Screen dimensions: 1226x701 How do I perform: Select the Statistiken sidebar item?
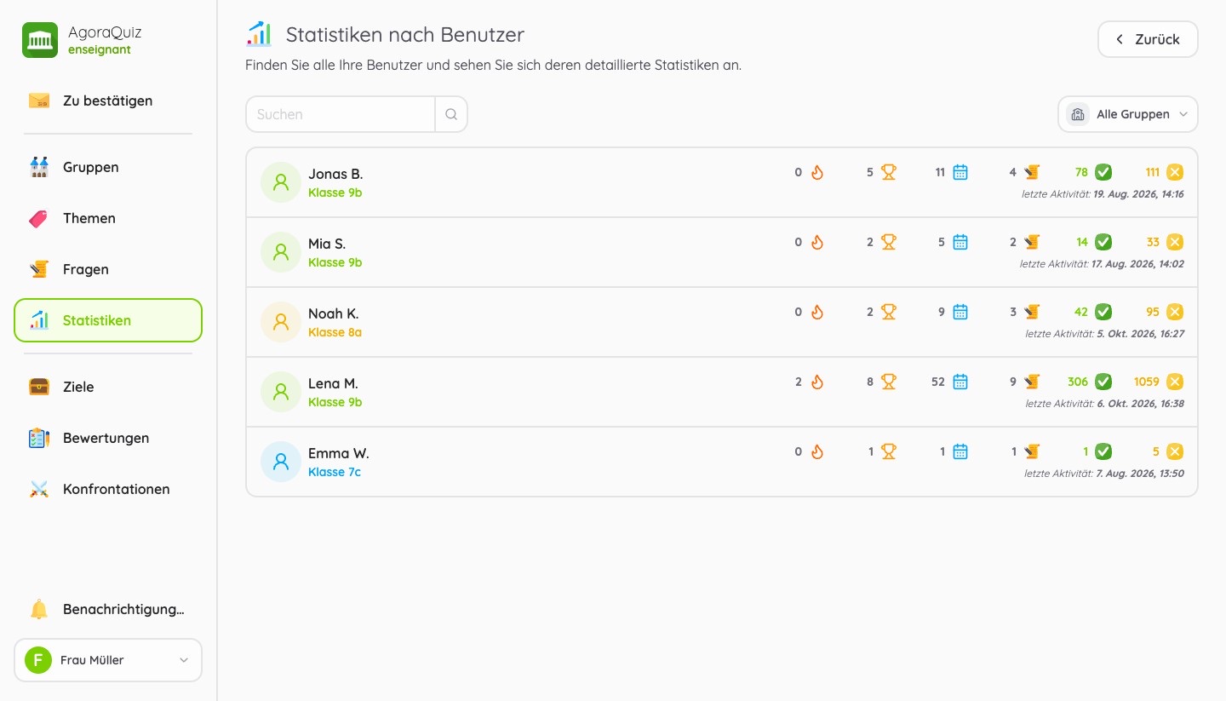(108, 320)
